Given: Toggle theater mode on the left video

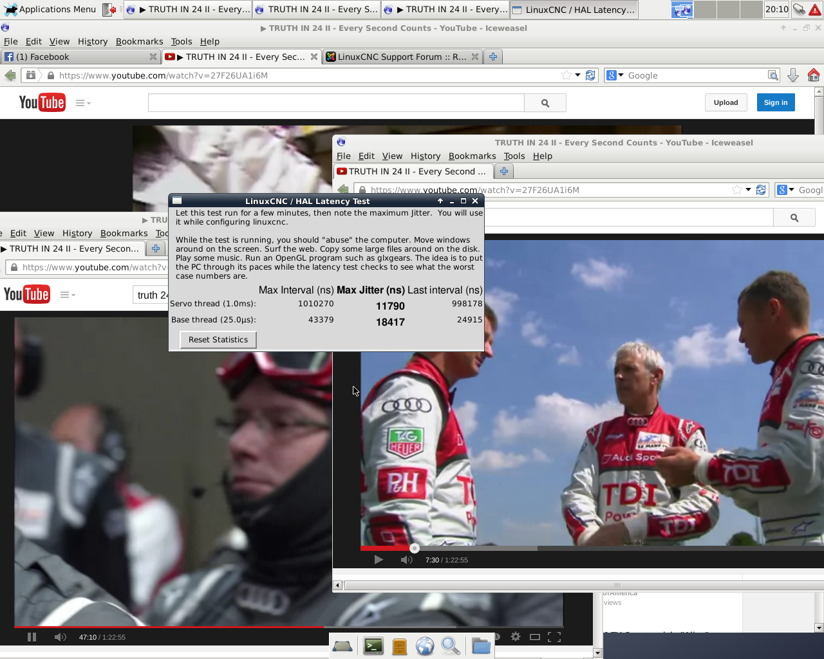Looking at the screenshot, I should (x=534, y=637).
